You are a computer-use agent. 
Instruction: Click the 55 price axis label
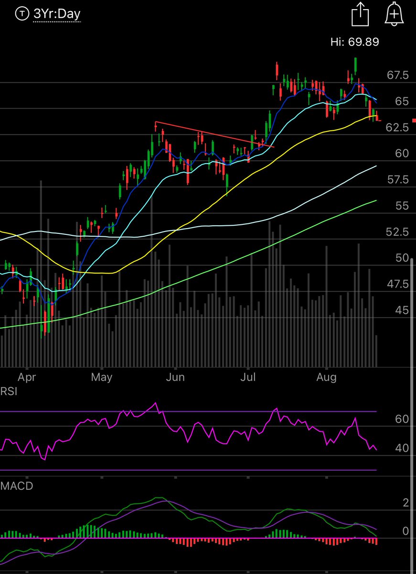(402, 206)
